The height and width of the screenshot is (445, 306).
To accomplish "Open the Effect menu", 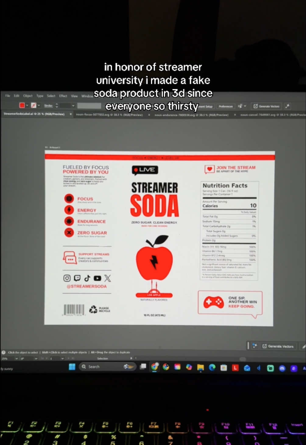I will tap(63, 96).
